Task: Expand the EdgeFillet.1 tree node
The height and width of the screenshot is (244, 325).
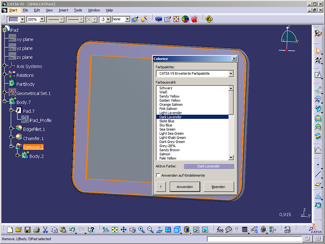Action: [x=11, y=128]
